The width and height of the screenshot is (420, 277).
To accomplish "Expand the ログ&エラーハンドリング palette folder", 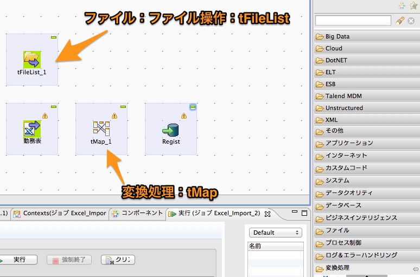I will click(367, 256).
